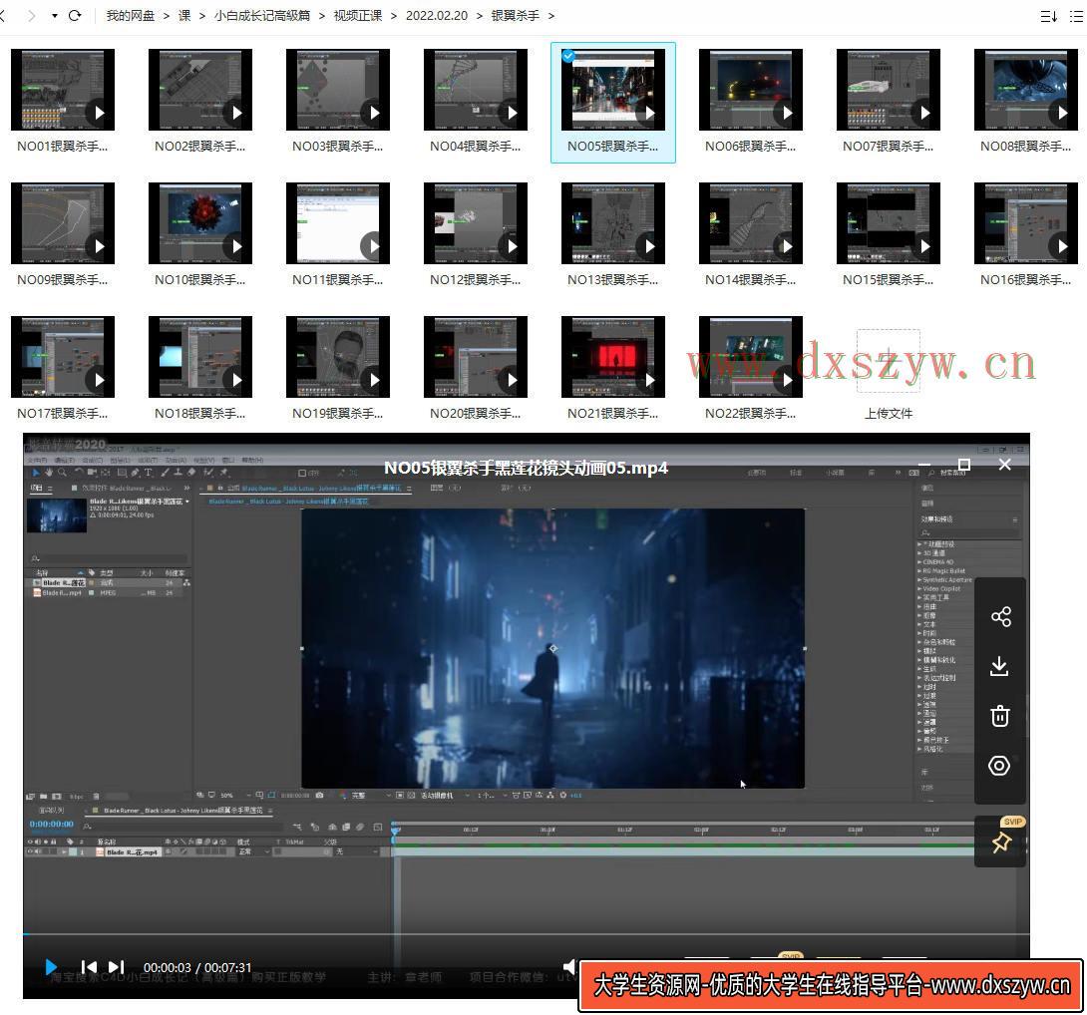Select the 银翼杀手 breadcrumb entry
Screen dimensions: 1087x1015
tap(515, 15)
